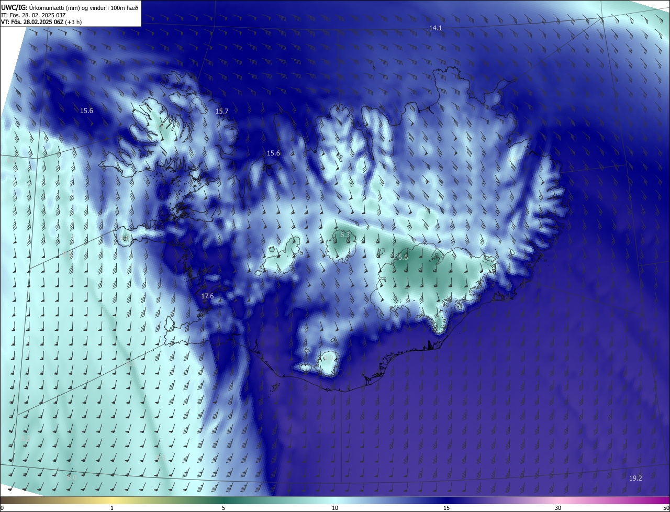Click the 5 tick on the colour scale
Viewport: 670px width, 512px height.
pyautogui.click(x=224, y=508)
